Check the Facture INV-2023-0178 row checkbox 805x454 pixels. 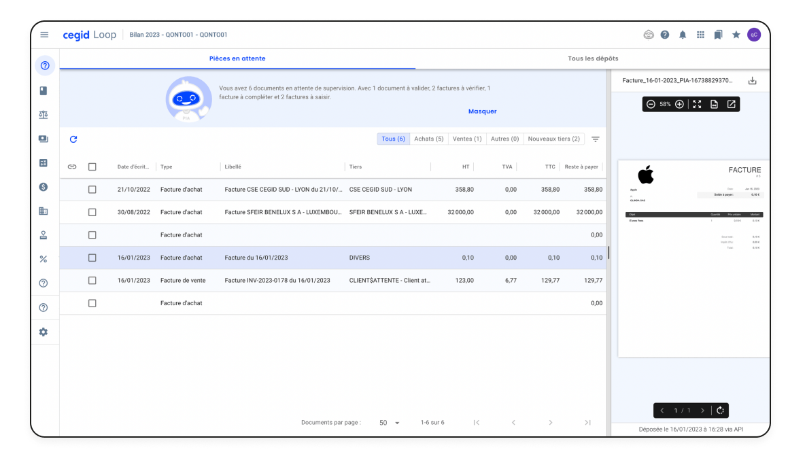92,281
